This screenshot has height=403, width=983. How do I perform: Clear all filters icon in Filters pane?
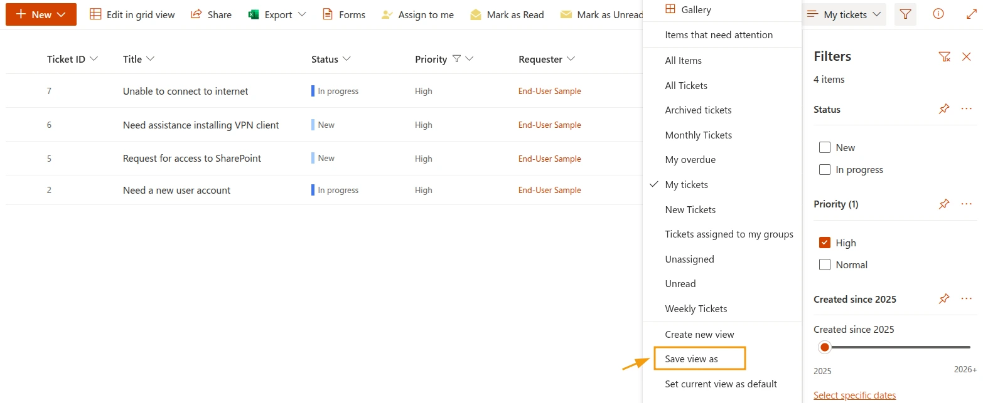tap(944, 56)
